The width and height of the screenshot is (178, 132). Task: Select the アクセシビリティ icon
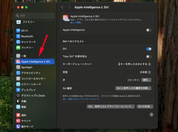click(x=18, y=73)
